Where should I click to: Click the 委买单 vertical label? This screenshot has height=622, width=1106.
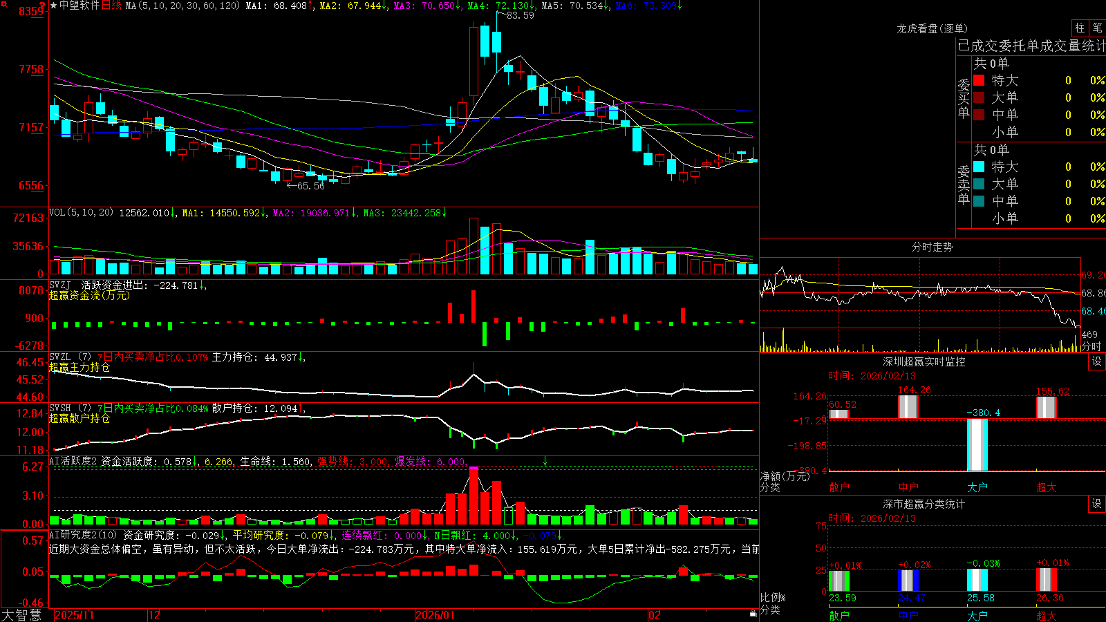964,98
